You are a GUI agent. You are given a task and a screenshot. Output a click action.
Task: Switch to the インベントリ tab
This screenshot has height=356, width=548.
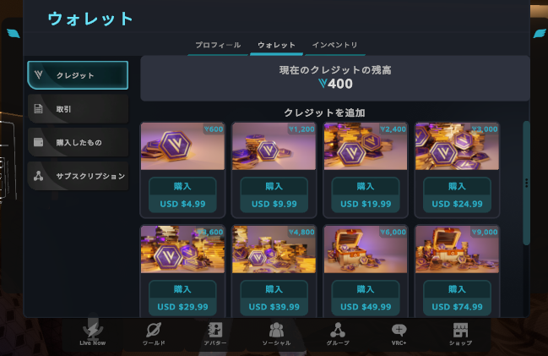tap(335, 46)
